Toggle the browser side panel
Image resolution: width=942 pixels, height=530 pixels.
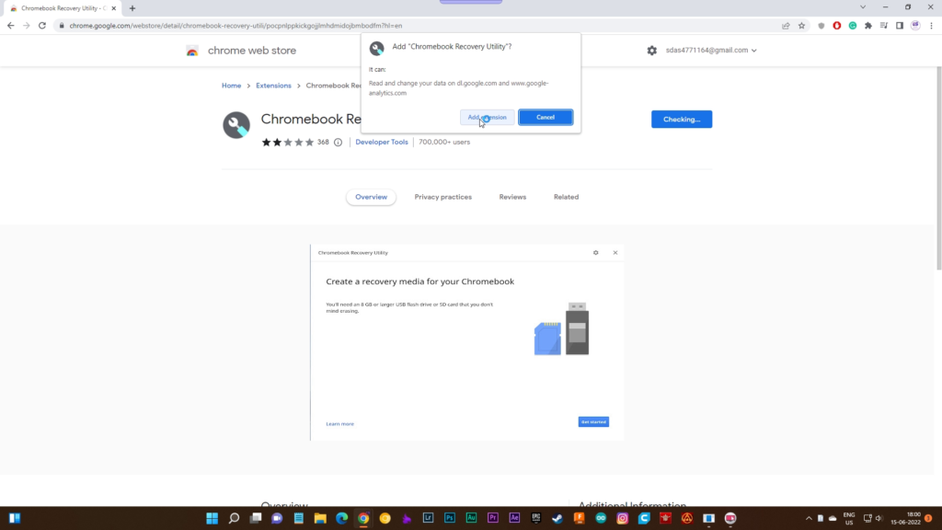[900, 26]
